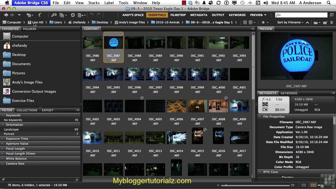The height and width of the screenshot is (189, 336).
Task: Toggle ascending sort order arrow
Action: 307,22
